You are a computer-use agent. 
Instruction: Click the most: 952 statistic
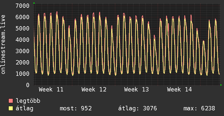[x=76, y=108]
